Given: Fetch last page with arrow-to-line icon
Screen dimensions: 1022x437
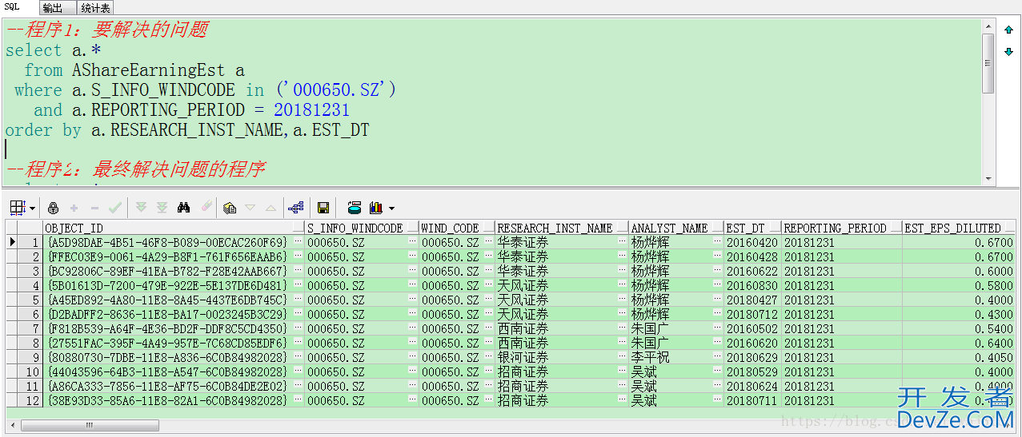Looking at the screenshot, I should 162,208.
